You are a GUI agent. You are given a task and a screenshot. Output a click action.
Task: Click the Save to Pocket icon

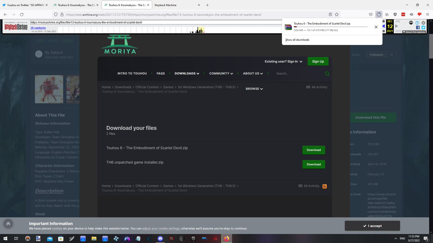point(371,14)
